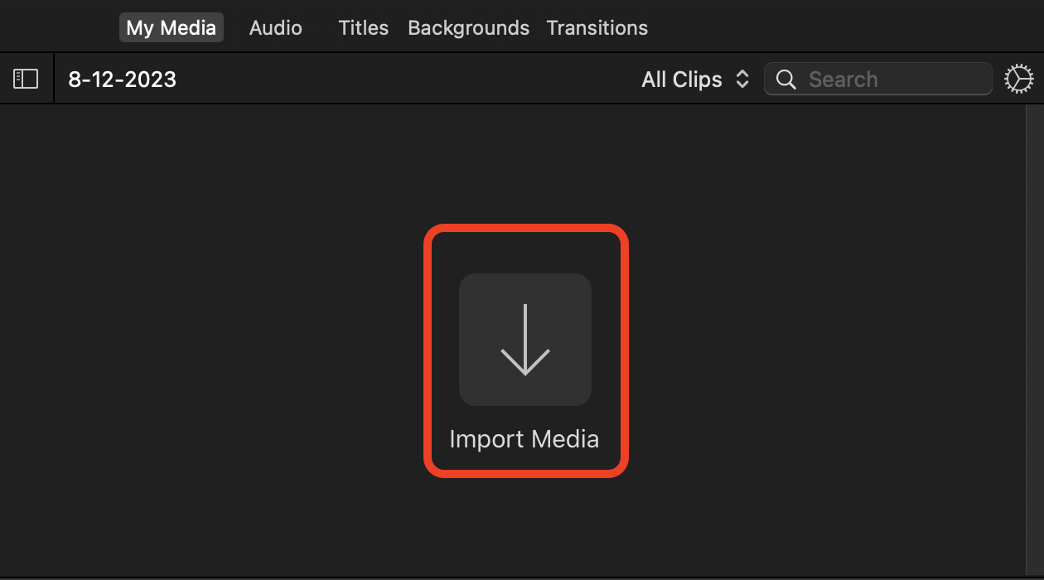Select the 8-12-2023 event name
The width and height of the screenshot is (1044, 580).
(x=122, y=79)
